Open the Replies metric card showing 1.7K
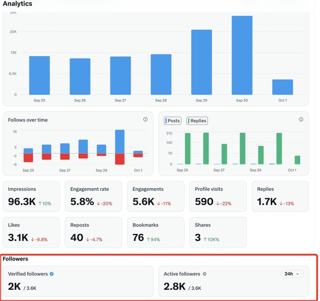 pos(280,196)
